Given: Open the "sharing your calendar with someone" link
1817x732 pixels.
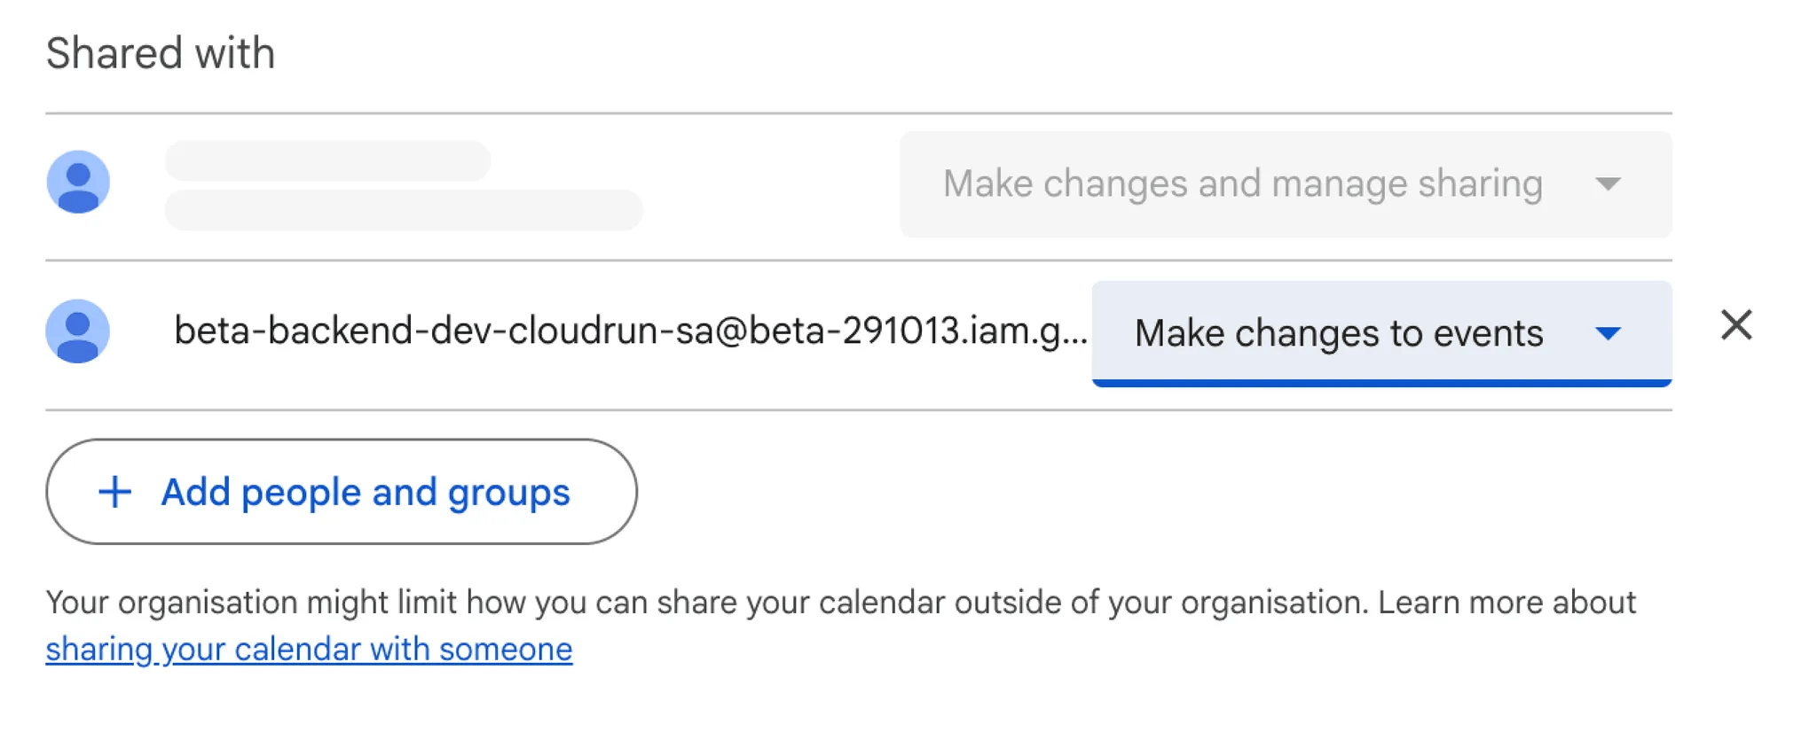Looking at the screenshot, I should (x=309, y=650).
